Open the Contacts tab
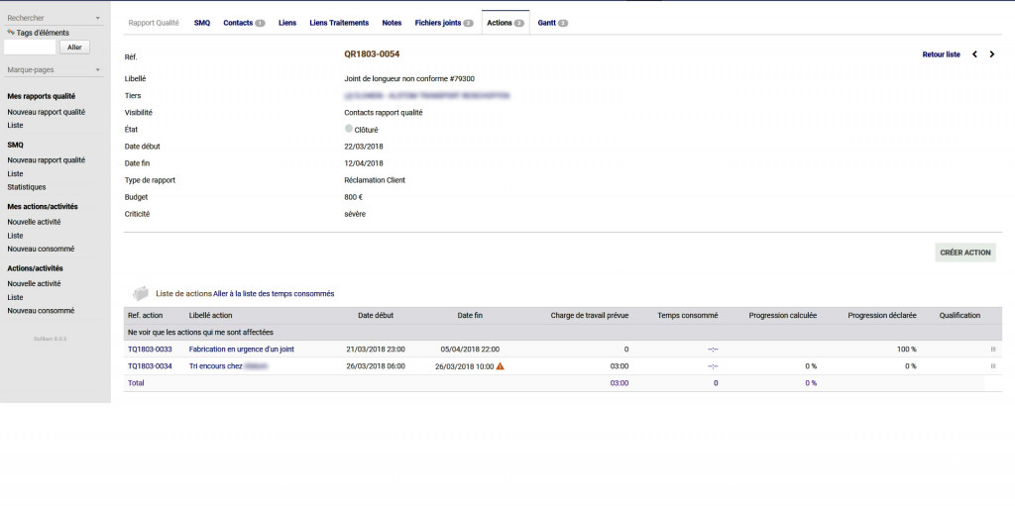1015x506 pixels. tap(243, 23)
